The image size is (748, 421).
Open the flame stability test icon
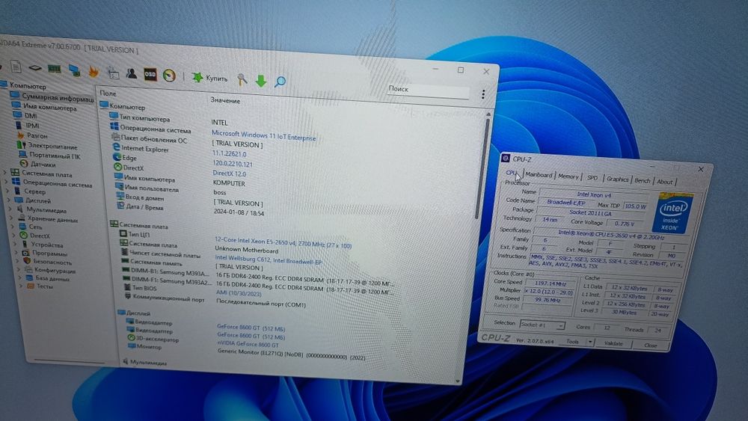click(x=93, y=72)
